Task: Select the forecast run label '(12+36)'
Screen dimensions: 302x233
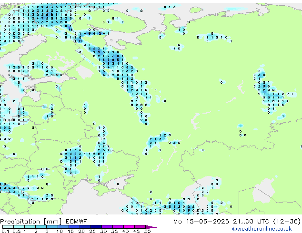Action: tap(287, 222)
